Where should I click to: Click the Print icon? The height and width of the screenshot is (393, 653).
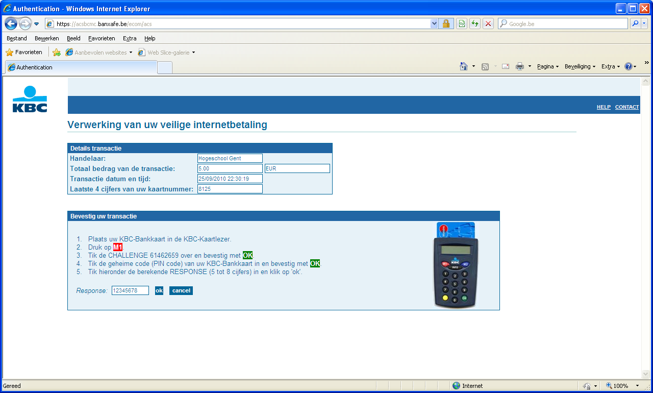pyautogui.click(x=520, y=66)
